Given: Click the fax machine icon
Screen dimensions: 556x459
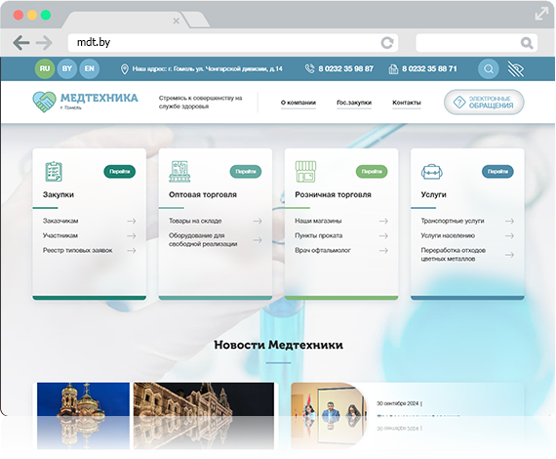Looking at the screenshot, I should pyautogui.click(x=393, y=69).
